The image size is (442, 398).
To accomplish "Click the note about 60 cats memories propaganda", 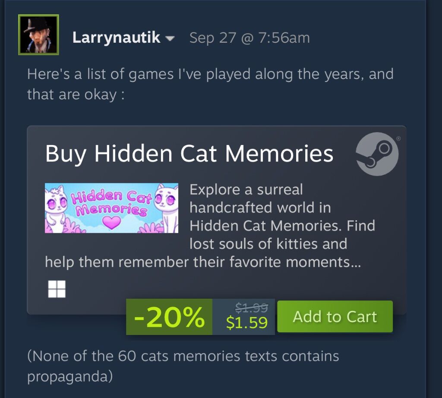I will [x=183, y=366].
